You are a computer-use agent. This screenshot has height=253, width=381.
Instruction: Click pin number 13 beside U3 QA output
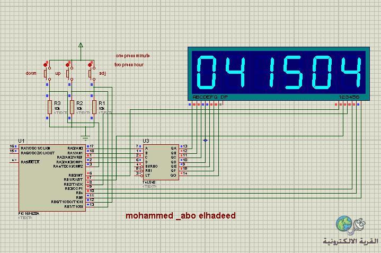pyautogui.click(x=185, y=146)
